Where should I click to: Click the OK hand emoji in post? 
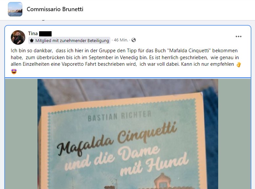point(239,64)
